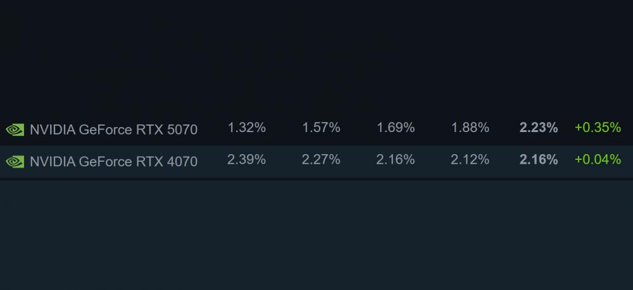Click the green +0.35% change value

coord(598,128)
